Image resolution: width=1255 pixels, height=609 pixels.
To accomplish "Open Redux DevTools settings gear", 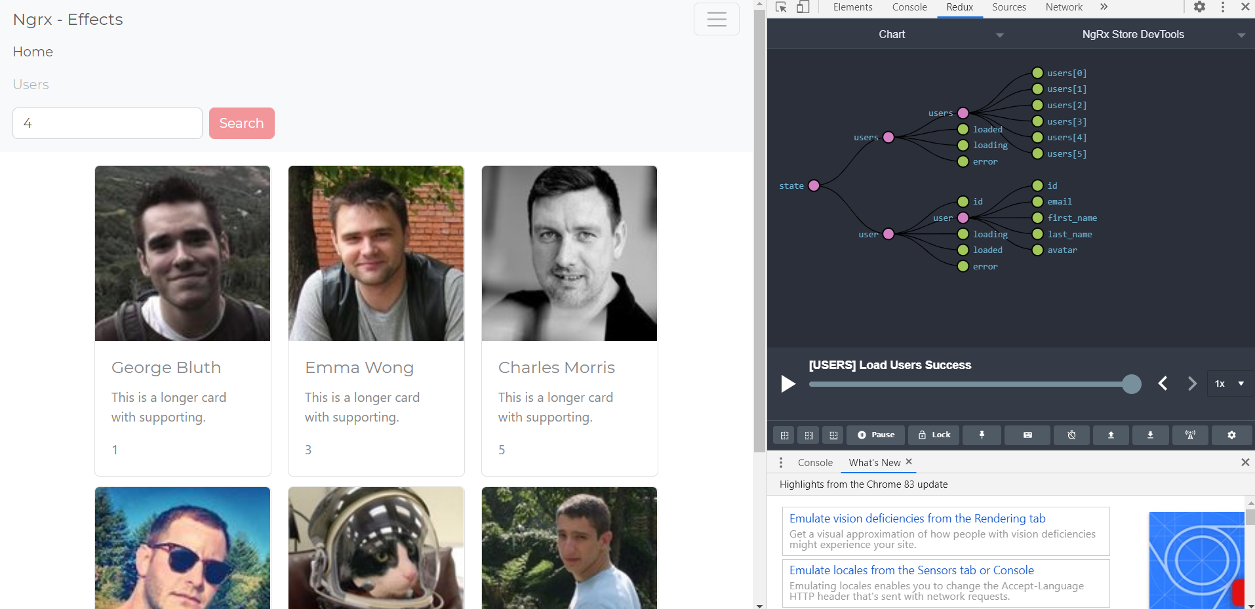I will (x=1231, y=435).
